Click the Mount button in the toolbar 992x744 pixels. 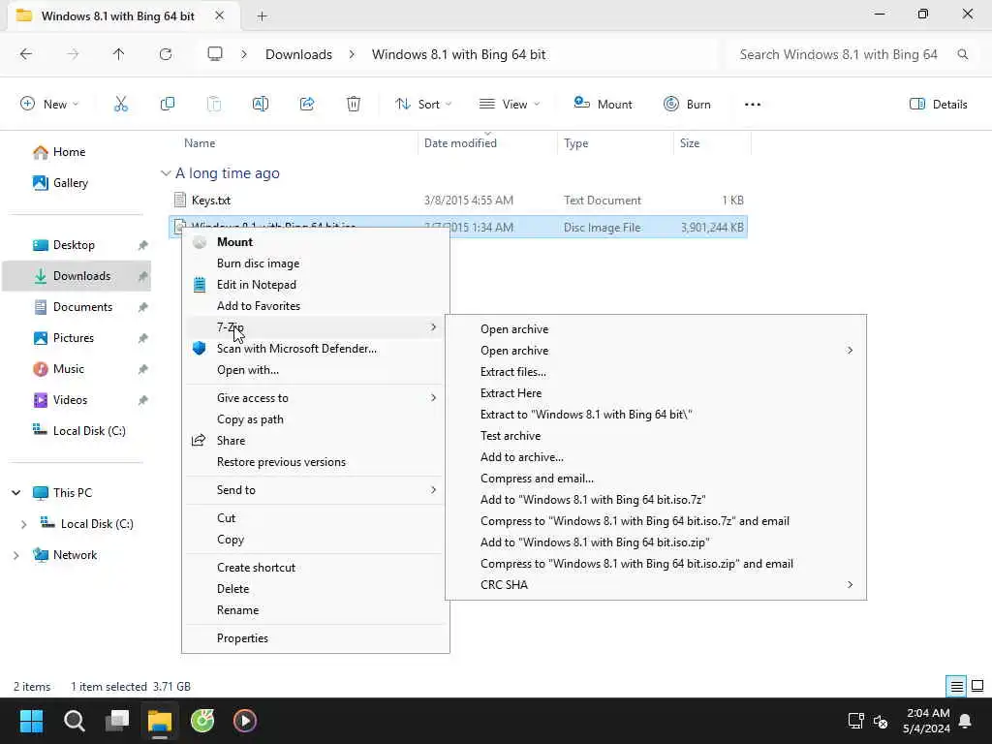(x=603, y=105)
